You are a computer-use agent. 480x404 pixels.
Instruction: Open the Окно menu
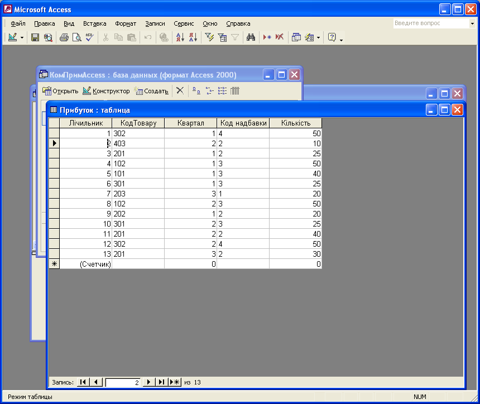click(x=210, y=23)
